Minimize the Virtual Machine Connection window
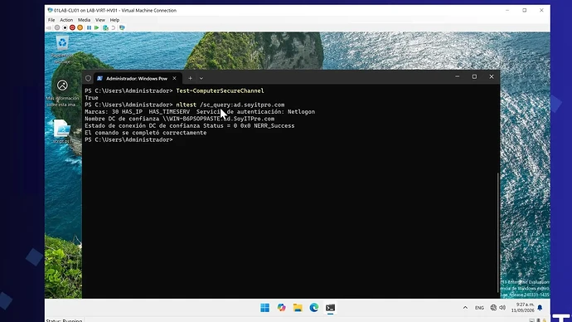The height and width of the screenshot is (322, 572). click(507, 10)
